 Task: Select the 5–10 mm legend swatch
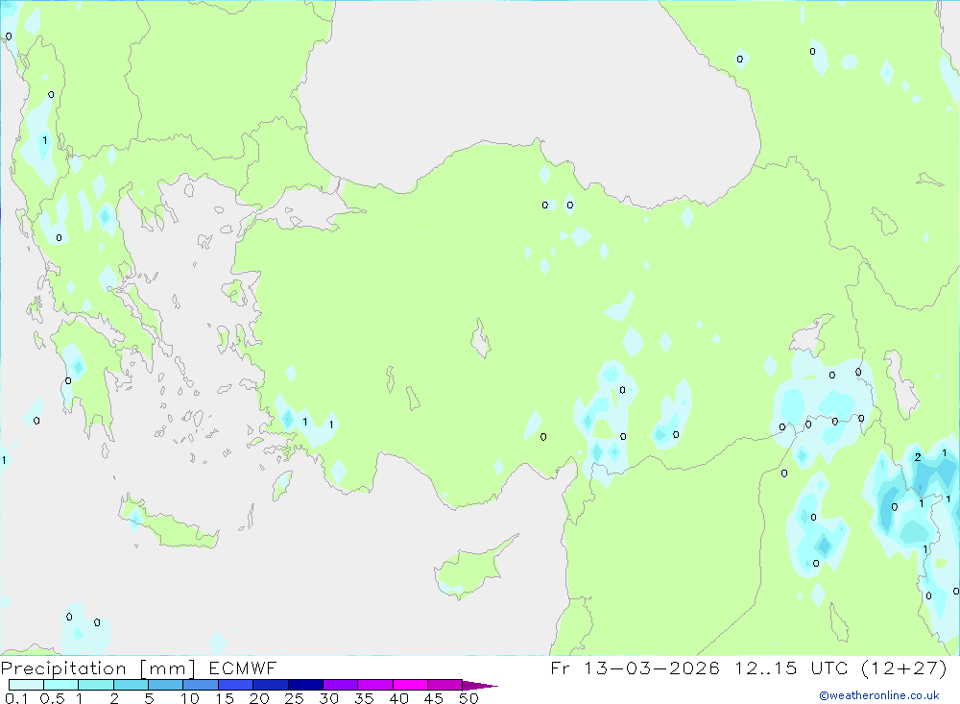(166, 685)
